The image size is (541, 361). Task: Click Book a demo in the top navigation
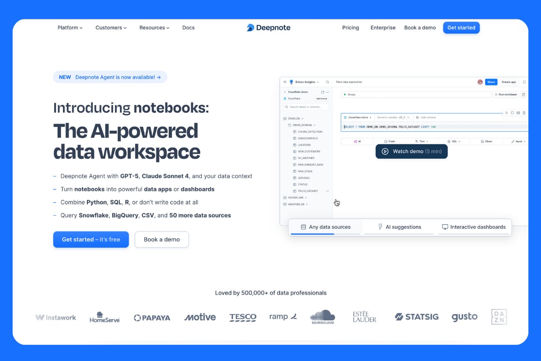[x=420, y=28]
